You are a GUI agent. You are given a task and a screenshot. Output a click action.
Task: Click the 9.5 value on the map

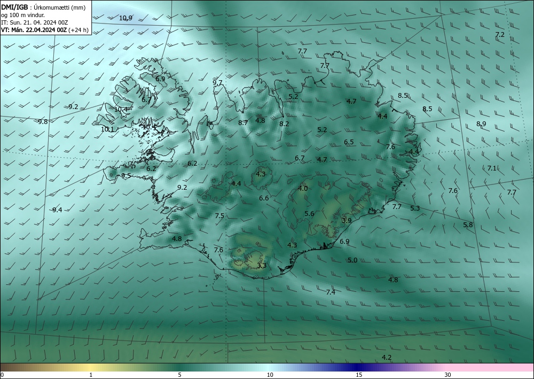(126, 176)
